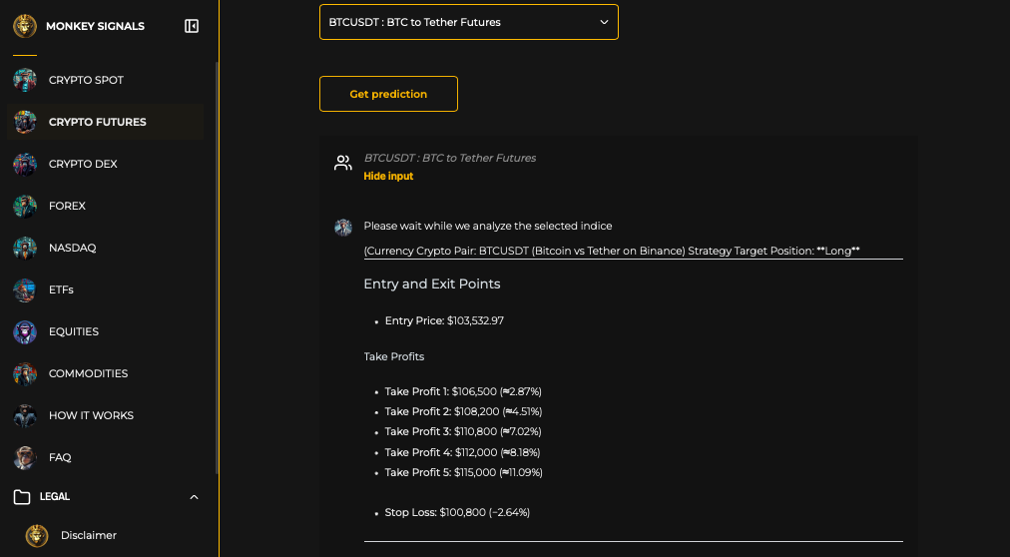Click the NASDAQ avatar icon
Viewport: 1010px width, 557px height.
[25, 248]
